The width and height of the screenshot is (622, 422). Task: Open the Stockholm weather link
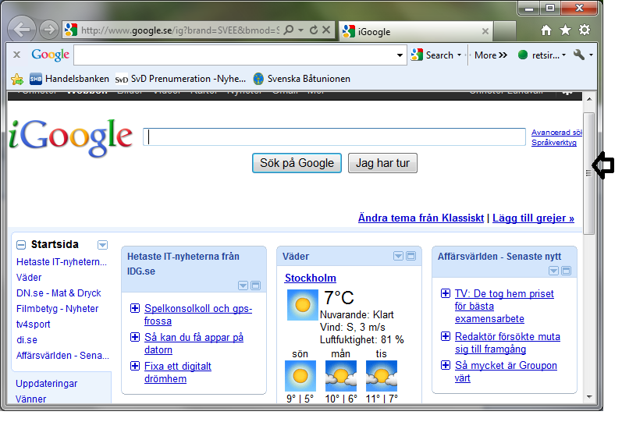click(x=310, y=278)
